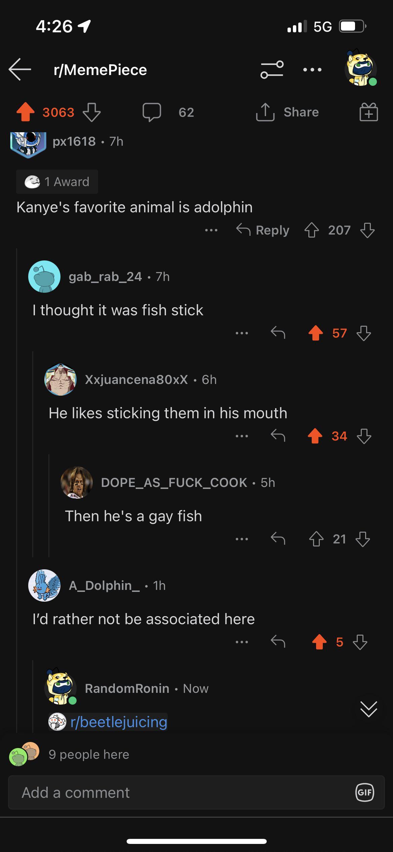Downvote the 'gay fish' comment
Image resolution: width=393 pixels, height=852 pixels.
362,539
